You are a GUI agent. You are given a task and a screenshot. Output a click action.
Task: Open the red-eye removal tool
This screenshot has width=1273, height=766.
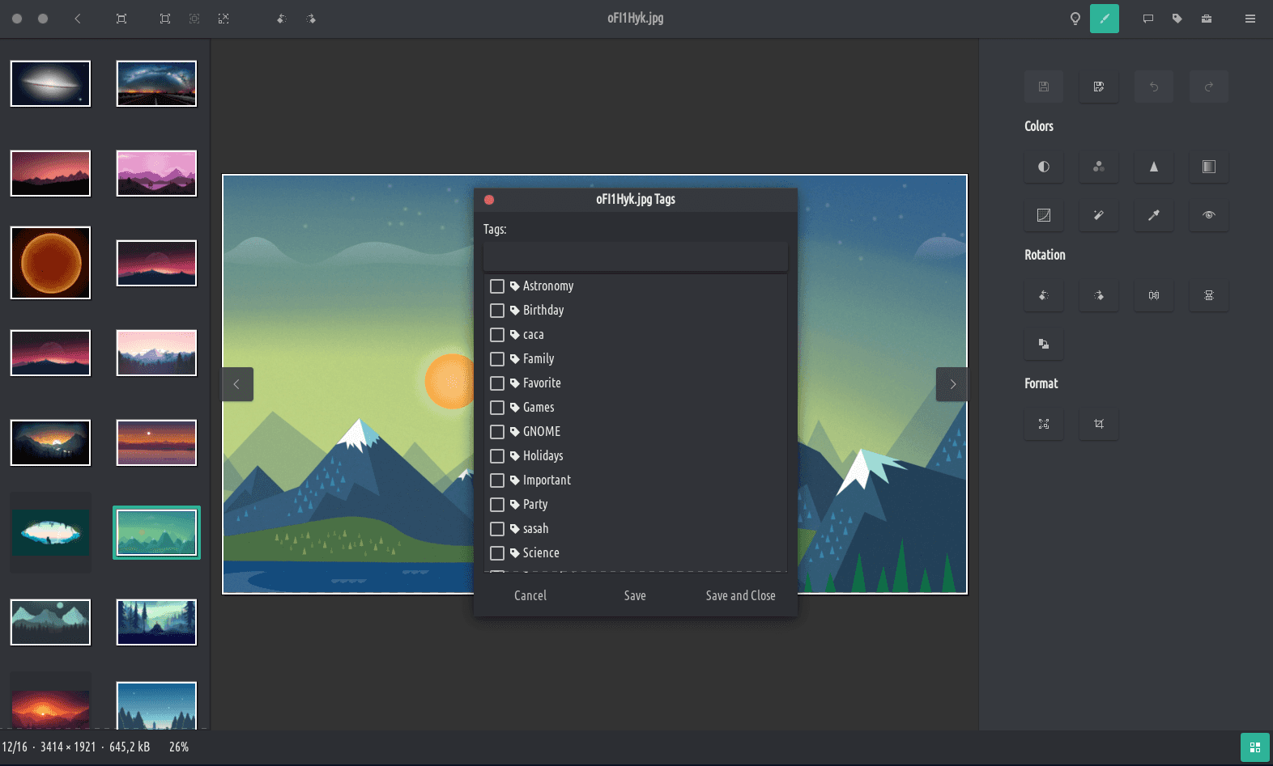coord(1209,215)
